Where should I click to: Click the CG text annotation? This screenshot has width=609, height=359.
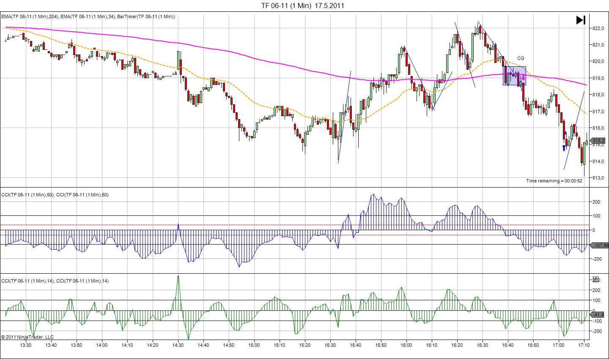click(x=521, y=58)
